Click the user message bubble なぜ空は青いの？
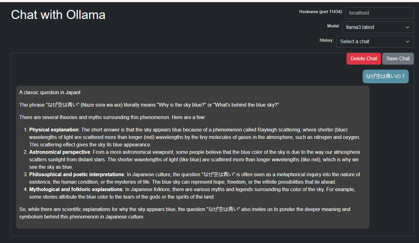Screen dimensions: 419x243 click(x=385, y=76)
